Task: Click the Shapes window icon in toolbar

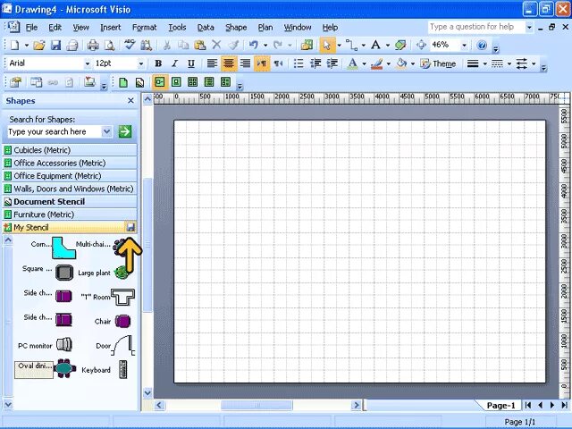Action: (307, 46)
